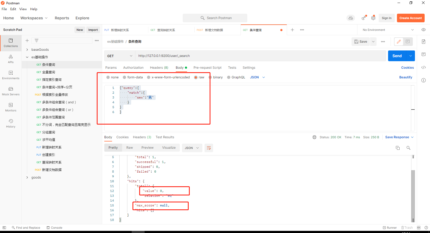Expand the baseGoods collection
This screenshot has width=430, height=233.
tap(27, 50)
